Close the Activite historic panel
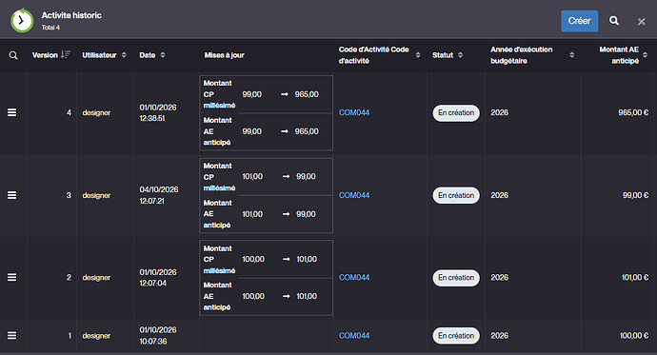This screenshot has height=355, width=657. pos(641,21)
